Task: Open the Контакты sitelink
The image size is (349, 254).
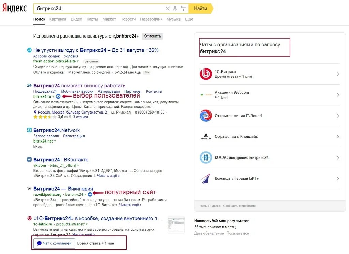Action: point(154,91)
